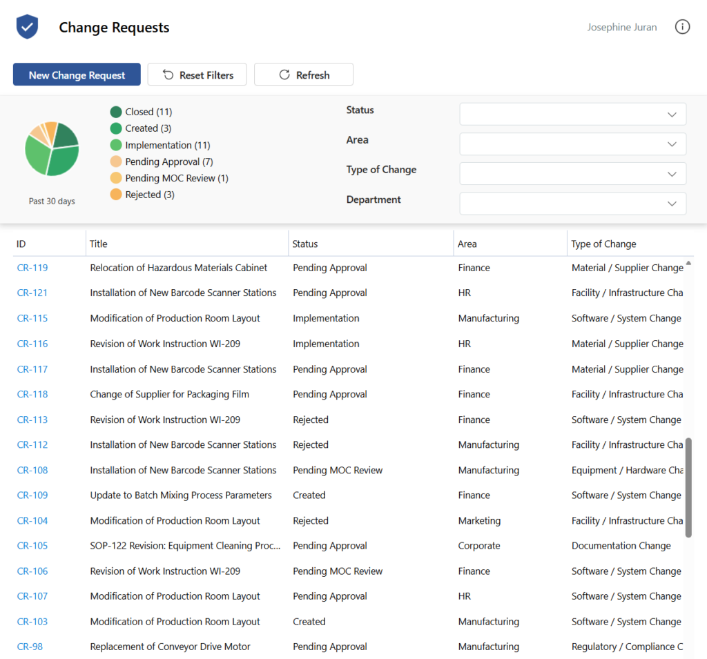The height and width of the screenshot is (659, 707).
Task: Click the Josephine Juran user name
Action: click(622, 27)
